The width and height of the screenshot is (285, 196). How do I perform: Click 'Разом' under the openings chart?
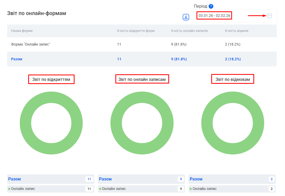tap(14, 179)
